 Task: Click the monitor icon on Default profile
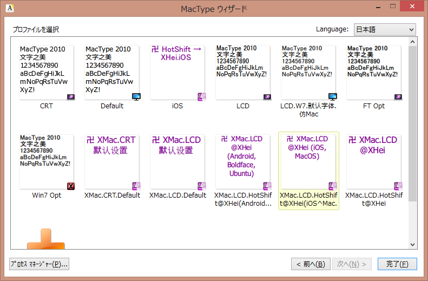(136, 96)
